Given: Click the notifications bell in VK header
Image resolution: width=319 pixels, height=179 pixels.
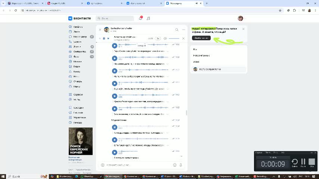Looking at the screenshot, I should pos(140,18).
